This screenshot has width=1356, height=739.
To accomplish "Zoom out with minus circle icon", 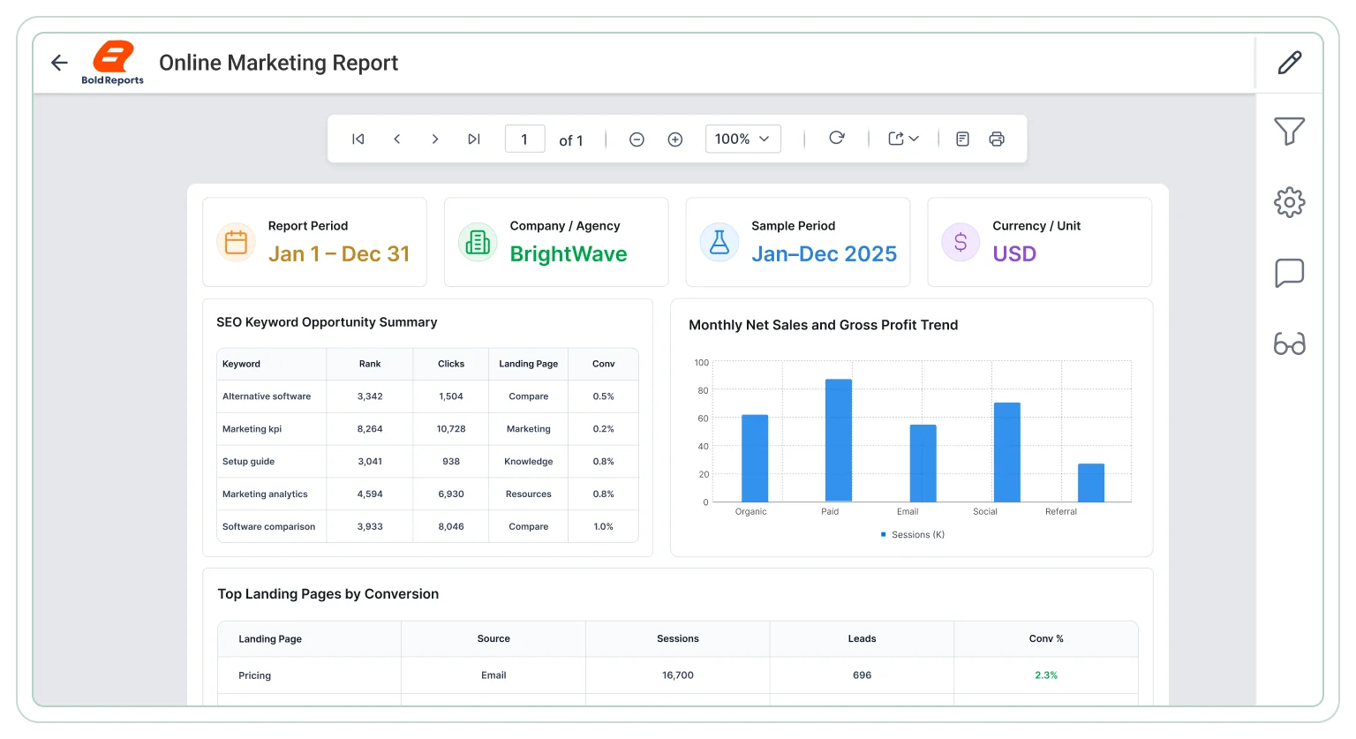I will coord(637,140).
